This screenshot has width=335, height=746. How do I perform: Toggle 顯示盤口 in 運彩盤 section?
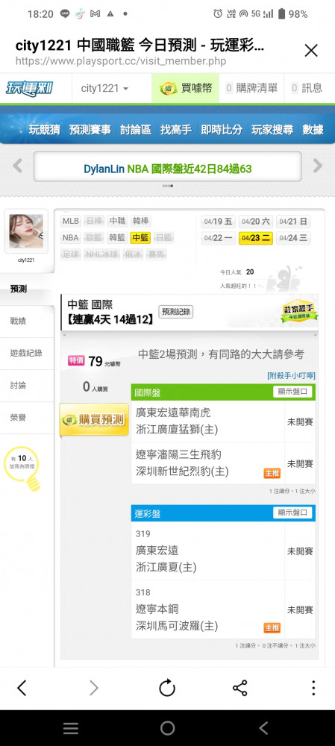(x=292, y=513)
